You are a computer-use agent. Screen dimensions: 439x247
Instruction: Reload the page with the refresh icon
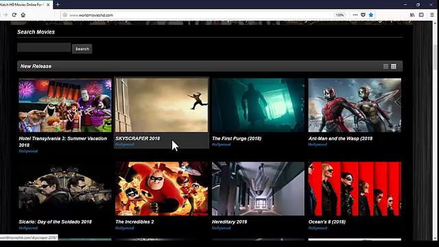click(14, 15)
